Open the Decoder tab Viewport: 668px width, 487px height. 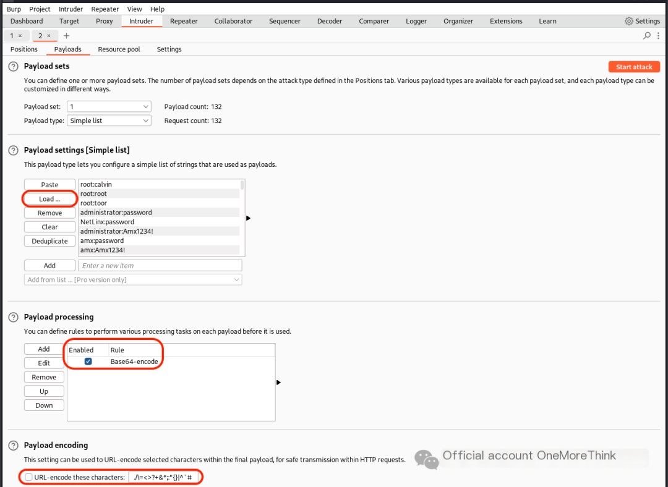click(330, 21)
